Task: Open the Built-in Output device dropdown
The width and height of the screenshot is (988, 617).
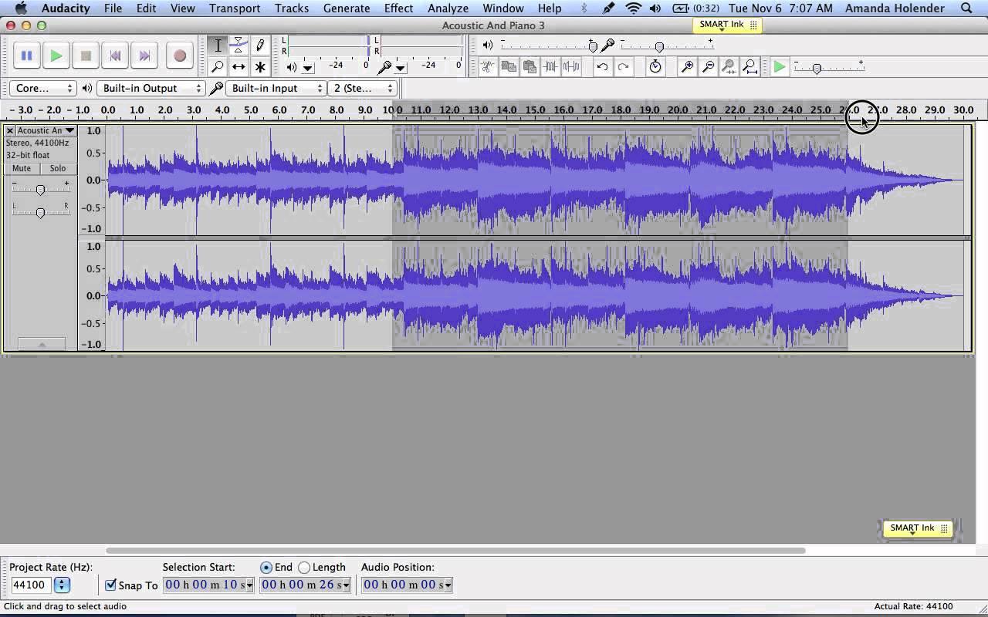Action: (x=151, y=88)
